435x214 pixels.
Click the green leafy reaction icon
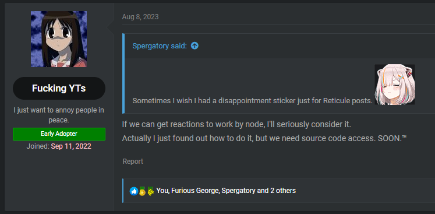pos(150,191)
